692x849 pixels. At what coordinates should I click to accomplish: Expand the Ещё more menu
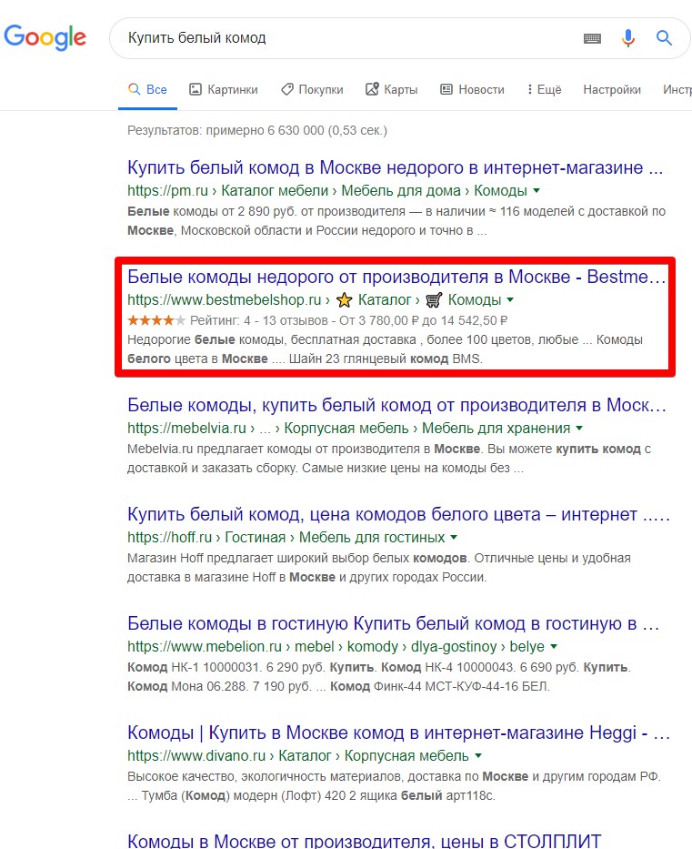pyautogui.click(x=544, y=89)
